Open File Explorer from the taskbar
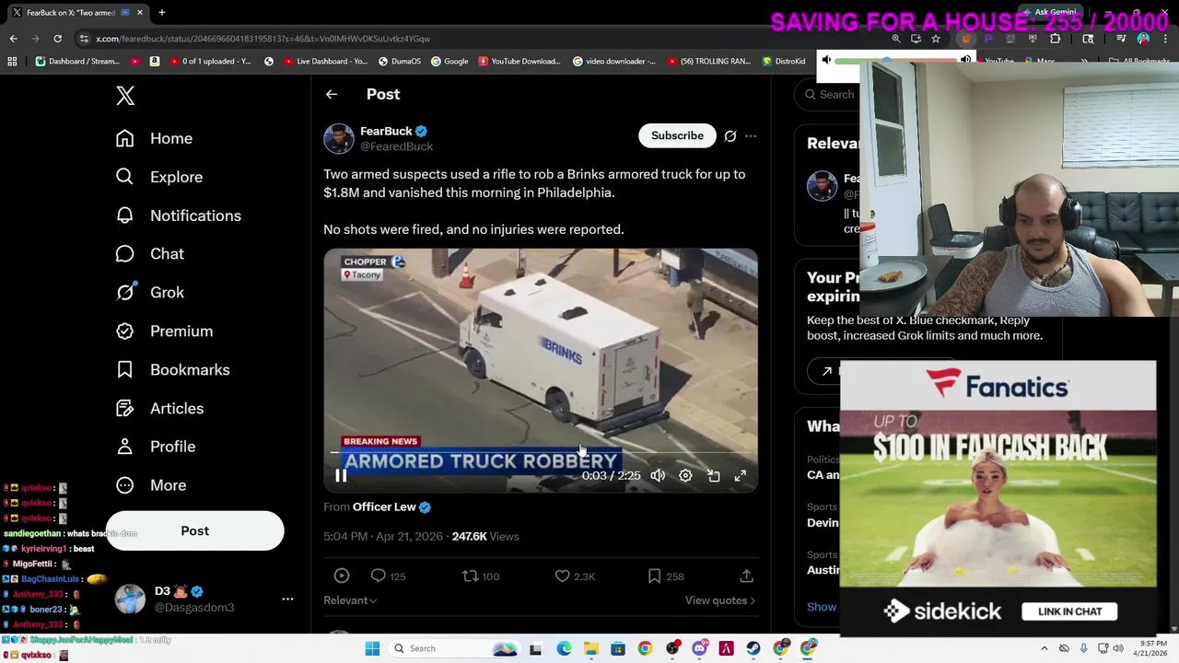The height and width of the screenshot is (663, 1179). 590,648
